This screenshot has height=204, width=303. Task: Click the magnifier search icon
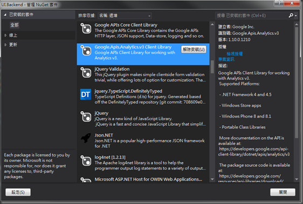291,15
